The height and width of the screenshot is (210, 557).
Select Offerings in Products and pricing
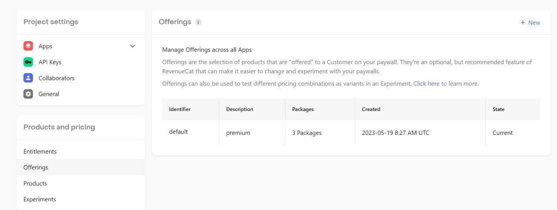coord(81,167)
